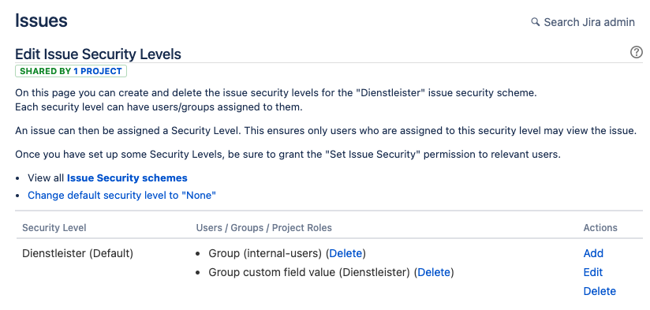Select the Actions column header
This screenshot has width=650, height=310.
pos(600,228)
